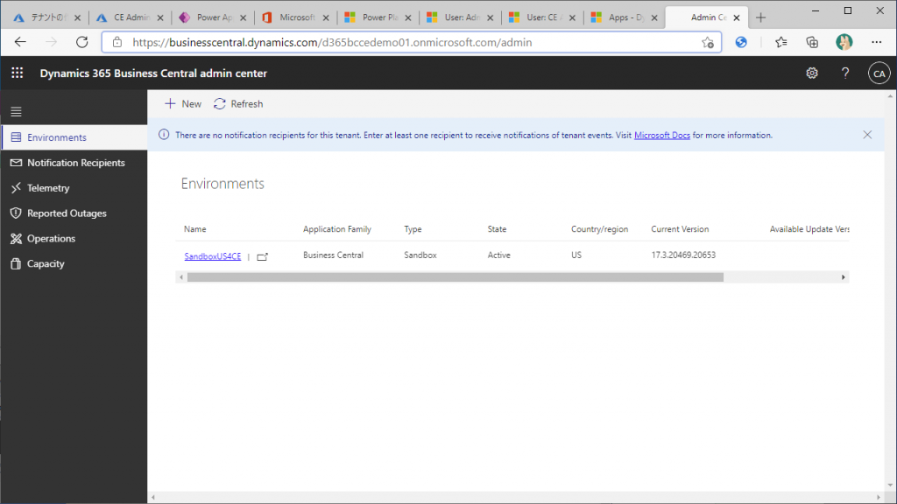Click the State column header
This screenshot has width=897, height=504.
point(497,229)
